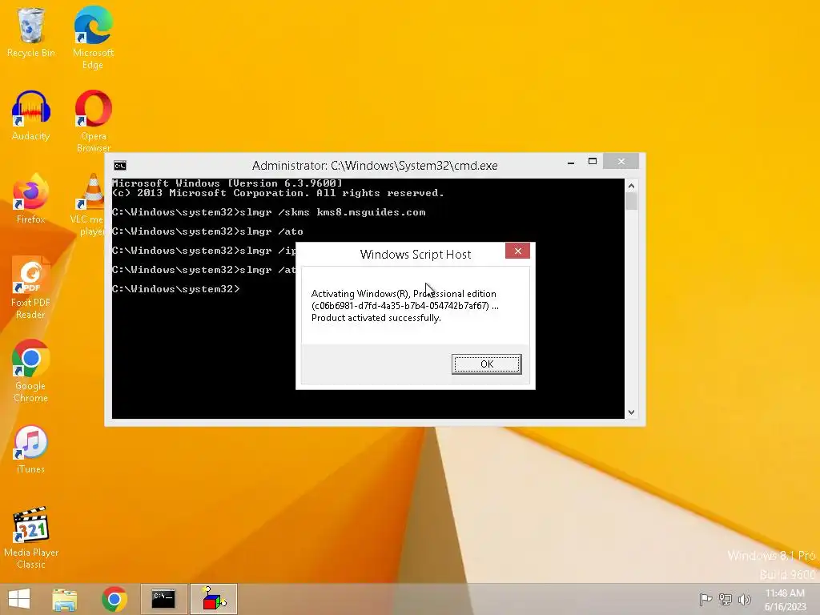
Task: Open Action Center flag in system tray
Action: coord(705,599)
